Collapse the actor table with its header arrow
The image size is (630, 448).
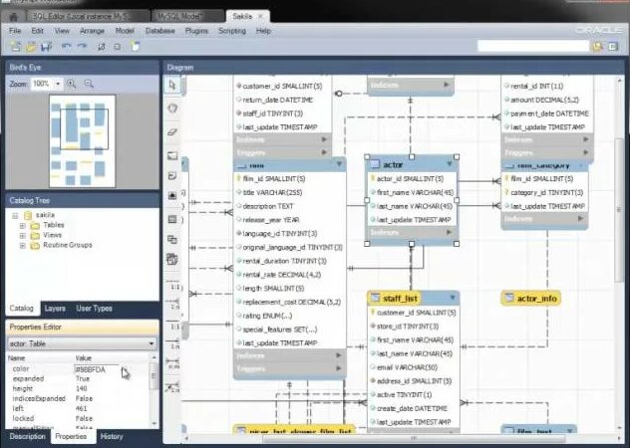tap(450, 164)
